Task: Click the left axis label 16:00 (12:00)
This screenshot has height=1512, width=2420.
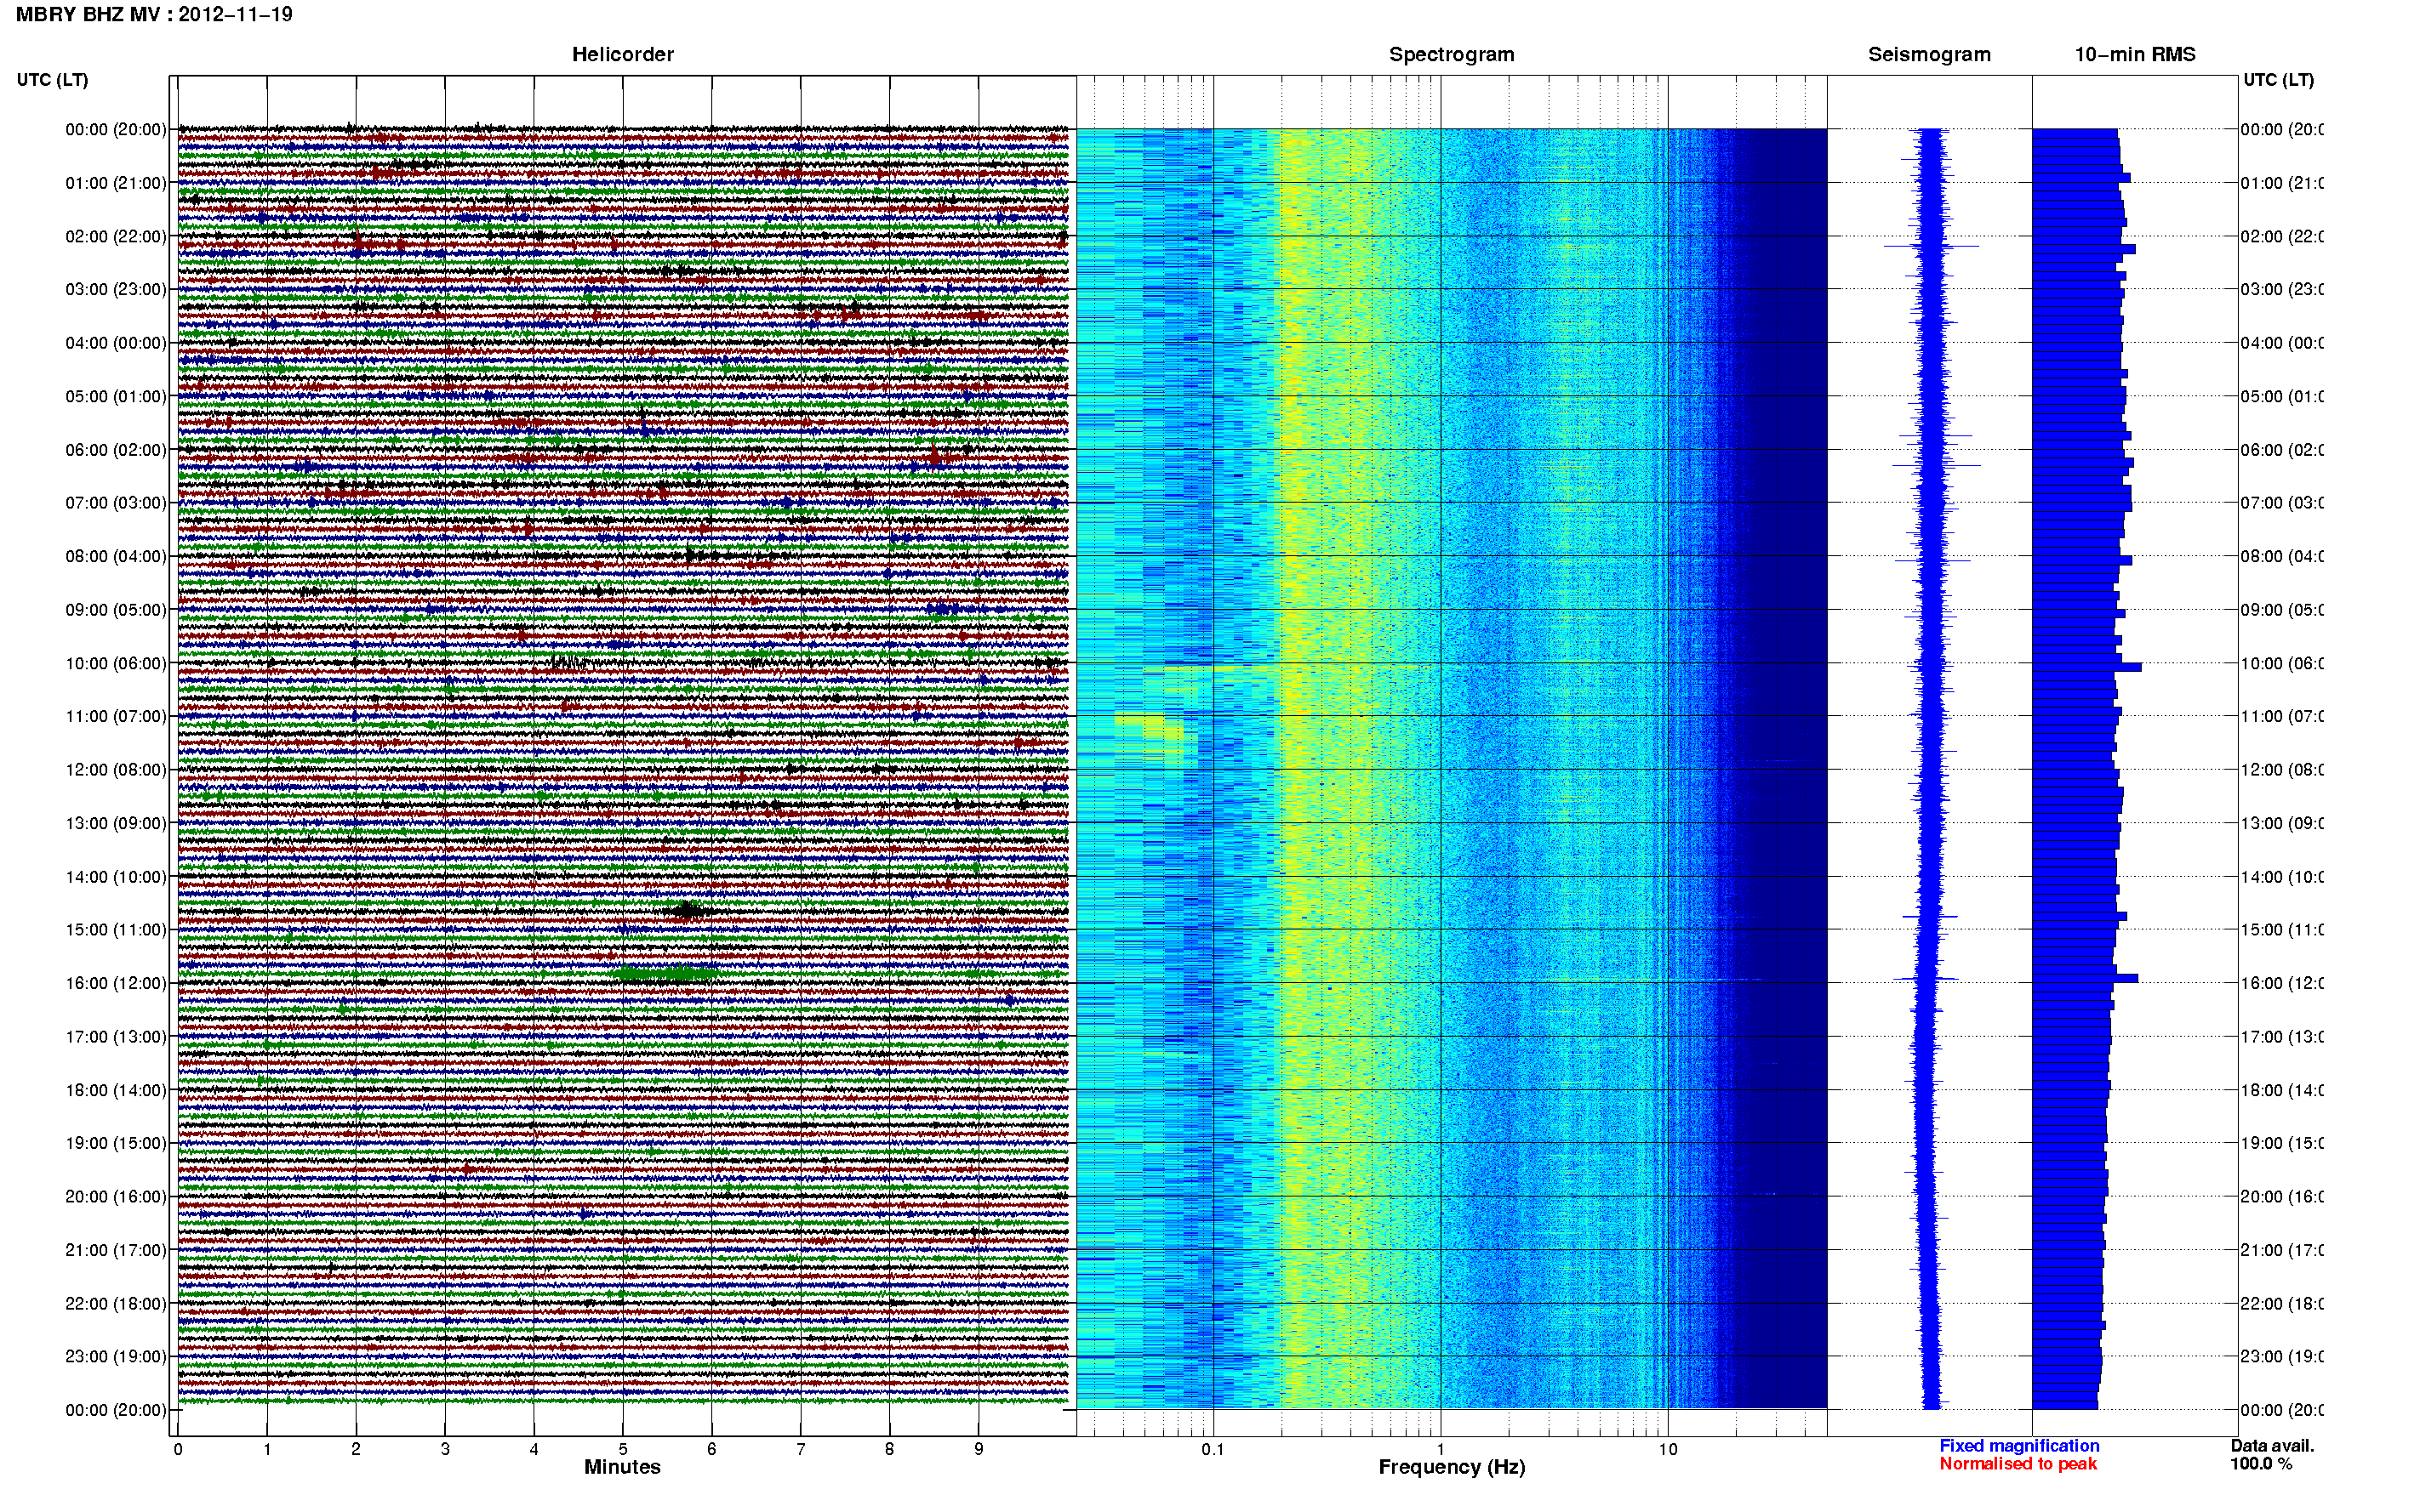Action: pos(116,983)
